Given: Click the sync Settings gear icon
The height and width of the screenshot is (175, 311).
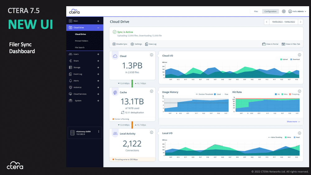Looking at the screenshot, I should 132,44.
